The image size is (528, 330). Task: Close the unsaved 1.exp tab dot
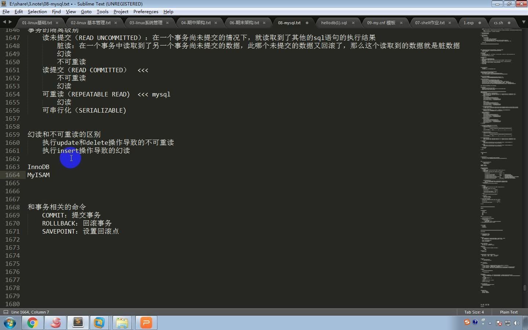pos(480,23)
